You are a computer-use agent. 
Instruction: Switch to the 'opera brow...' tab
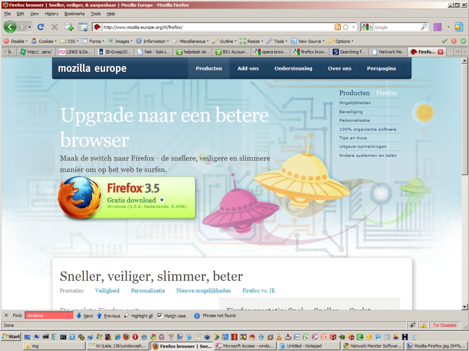tap(271, 52)
